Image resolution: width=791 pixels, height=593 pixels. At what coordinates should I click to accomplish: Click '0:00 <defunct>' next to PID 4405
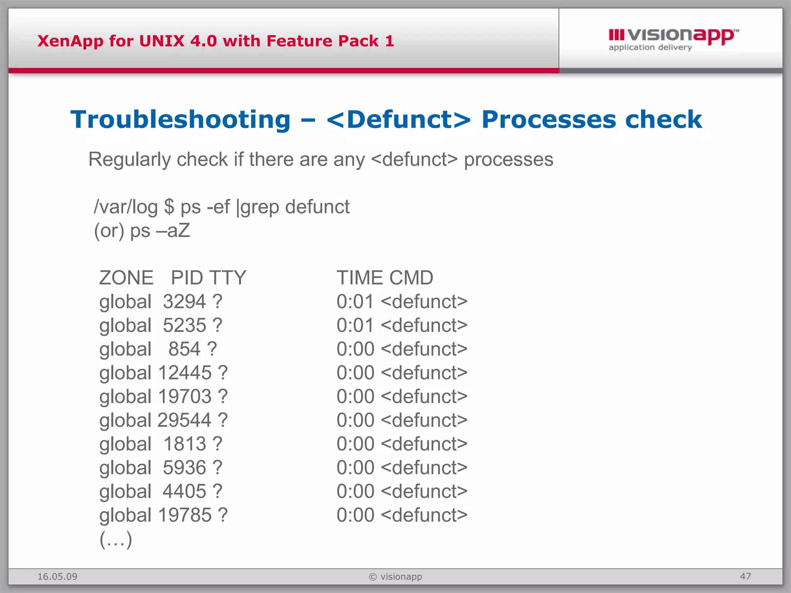[x=402, y=491]
